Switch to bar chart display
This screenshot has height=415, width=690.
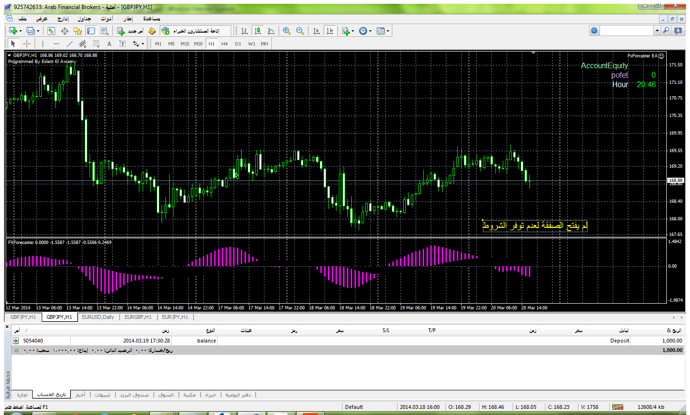245,31
